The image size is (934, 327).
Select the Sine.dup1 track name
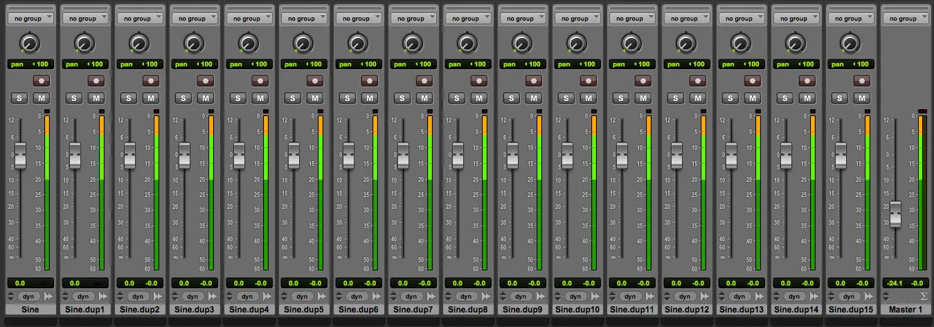[84, 310]
